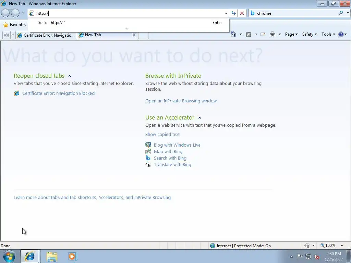Open the Quick Tabs icon
The image size is (351, 263).
7,35
